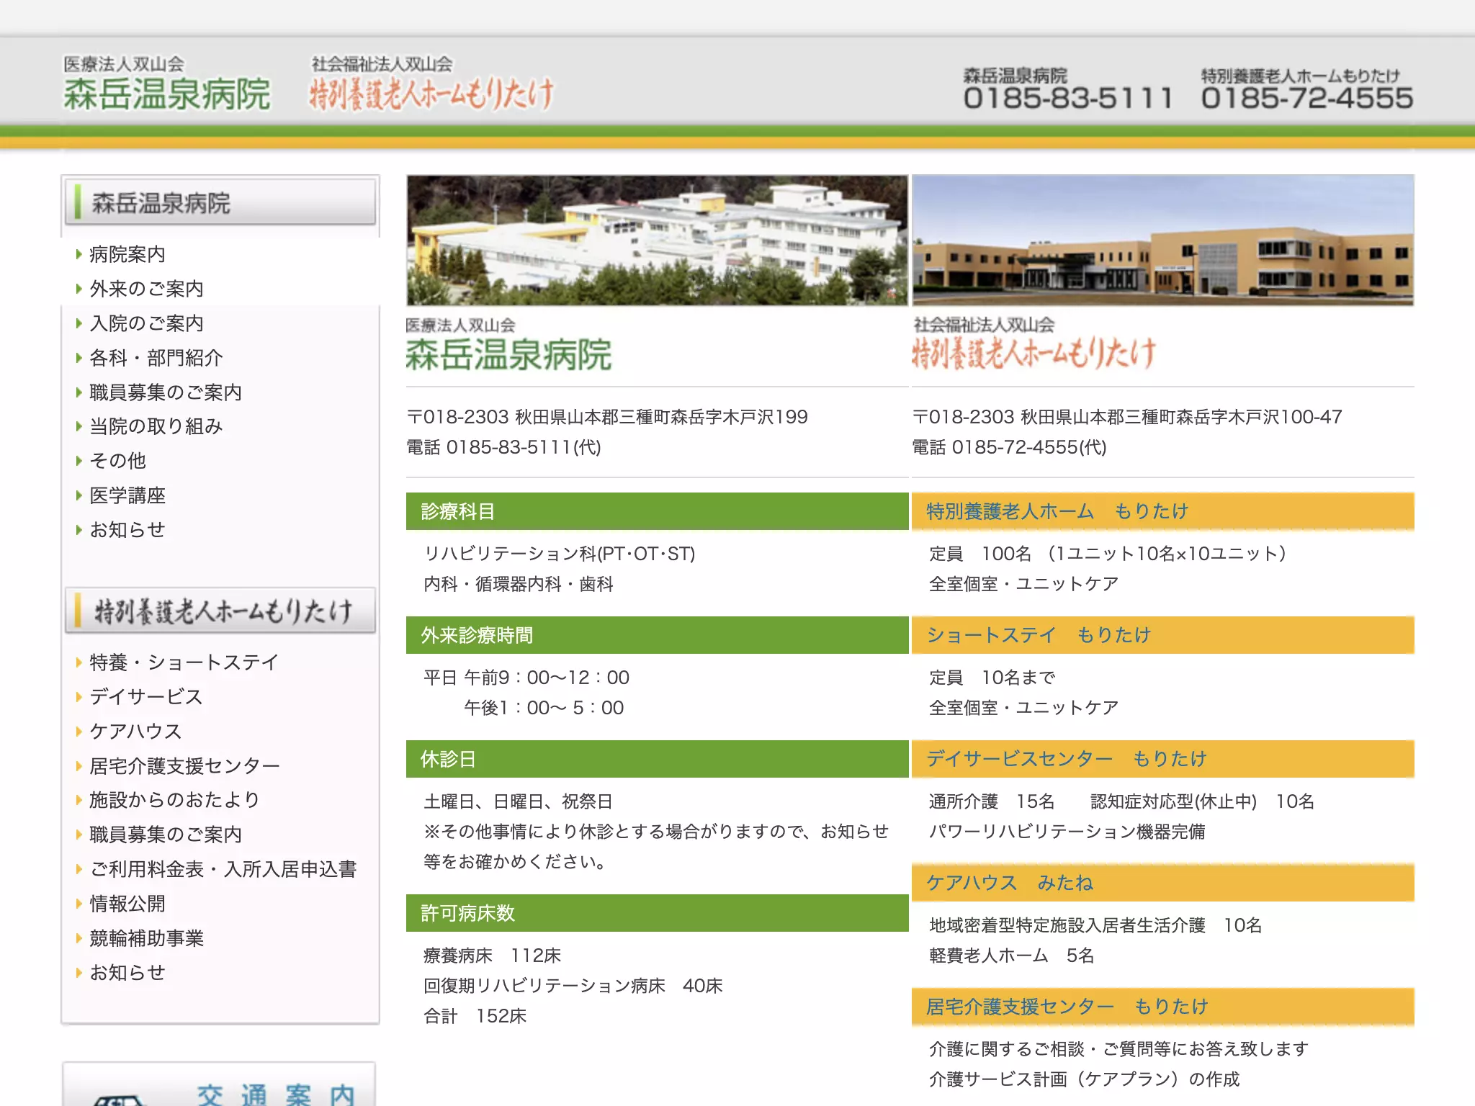
Task: Open the 病院案内 sidebar link
Action: pos(127,254)
